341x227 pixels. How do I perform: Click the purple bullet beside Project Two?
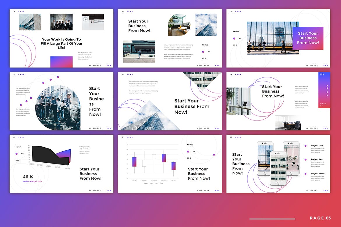[x=305, y=160]
